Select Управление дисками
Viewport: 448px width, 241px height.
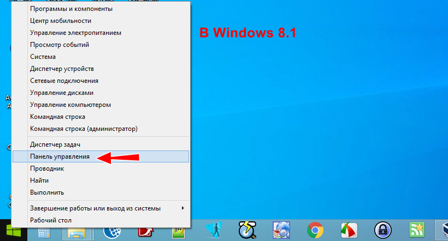[x=101, y=93]
